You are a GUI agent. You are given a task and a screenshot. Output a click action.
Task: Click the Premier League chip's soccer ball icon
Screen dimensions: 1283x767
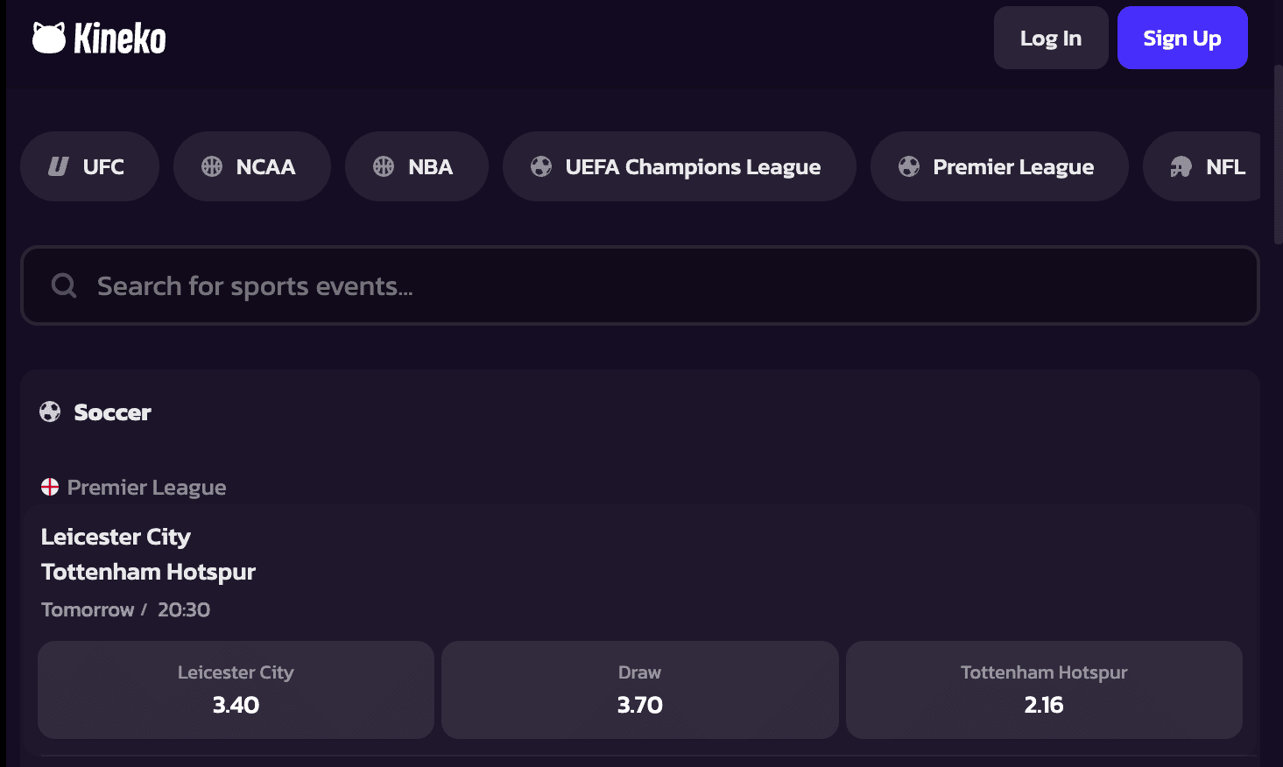click(x=909, y=166)
